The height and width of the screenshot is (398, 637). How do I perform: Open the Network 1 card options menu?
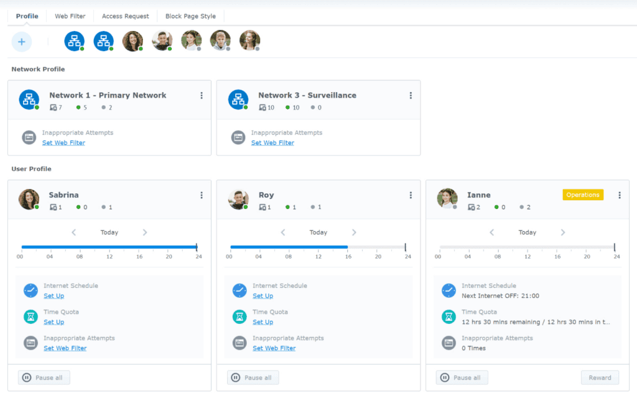click(202, 95)
